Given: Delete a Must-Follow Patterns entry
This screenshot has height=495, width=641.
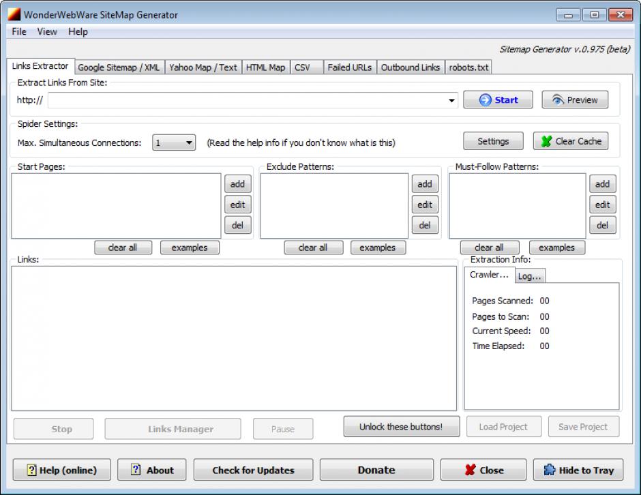Looking at the screenshot, I should pyautogui.click(x=603, y=225).
